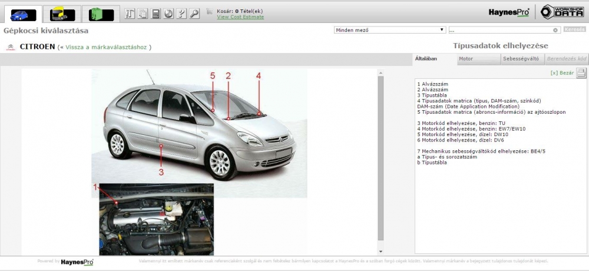Click the copy documents toolbar icon
The height and width of the screenshot is (271, 589).
[143, 14]
